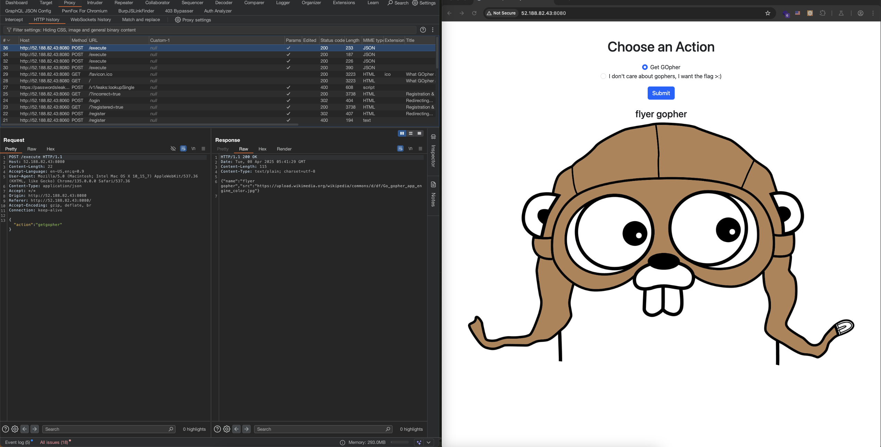Viewport: 881px width, 447px height.
Task: Open All issues (18) link
Action: 54,443
